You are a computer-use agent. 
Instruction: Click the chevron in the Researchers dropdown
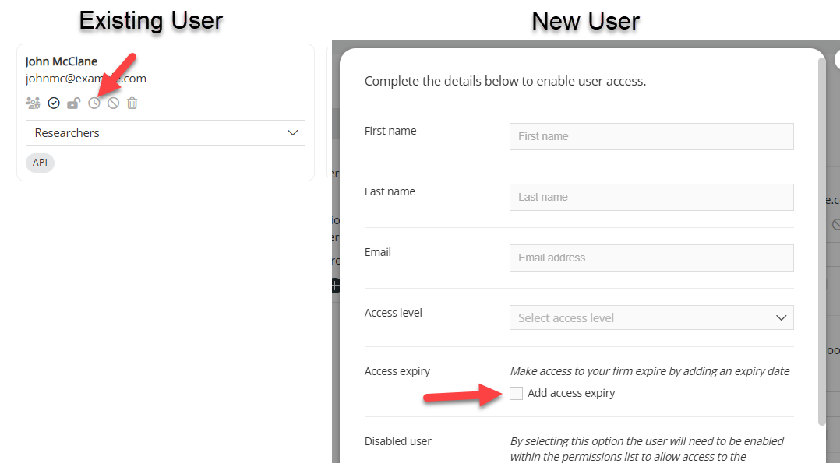pyautogui.click(x=292, y=133)
